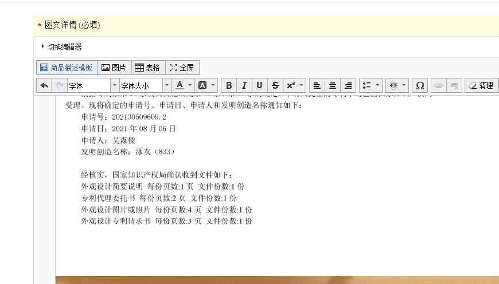
Task: Click the 切换编辑器 label
Action: pos(65,47)
